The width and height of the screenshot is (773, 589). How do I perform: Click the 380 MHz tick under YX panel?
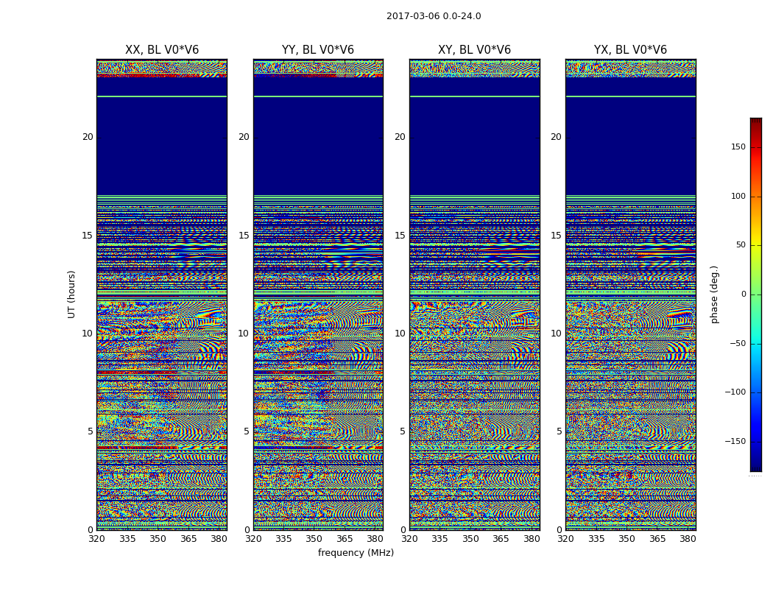point(688,539)
